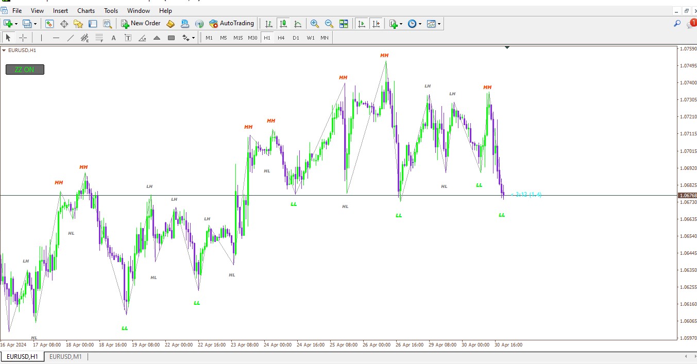
Task: Open the File menu
Action: pyautogui.click(x=17, y=10)
